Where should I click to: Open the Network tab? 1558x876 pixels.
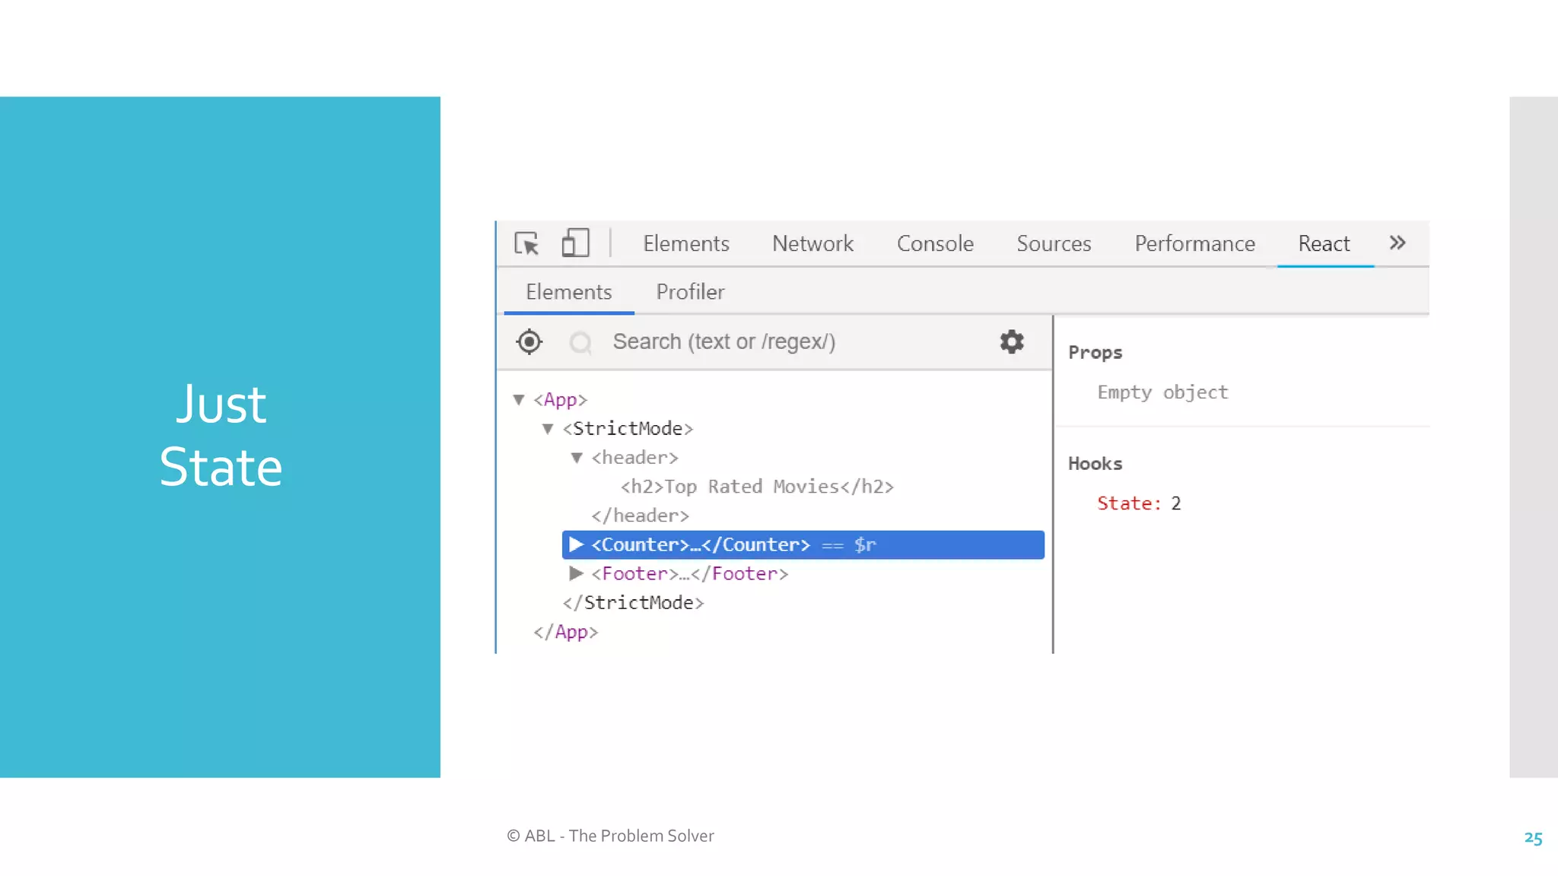point(812,244)
